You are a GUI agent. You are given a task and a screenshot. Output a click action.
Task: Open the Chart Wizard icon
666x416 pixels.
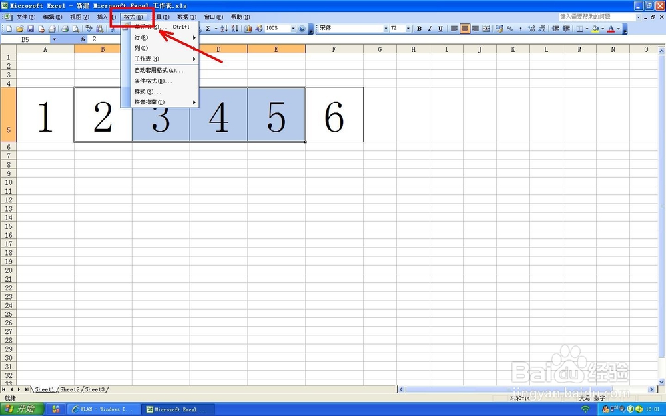[248, 29]
